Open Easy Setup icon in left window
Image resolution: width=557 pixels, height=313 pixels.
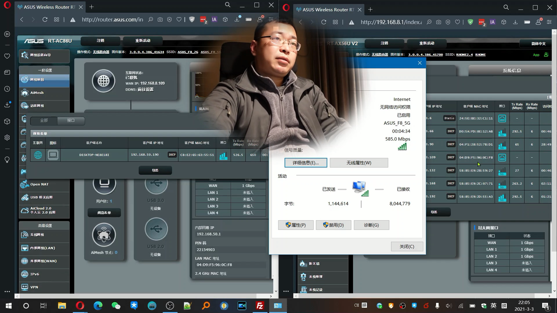271,20
